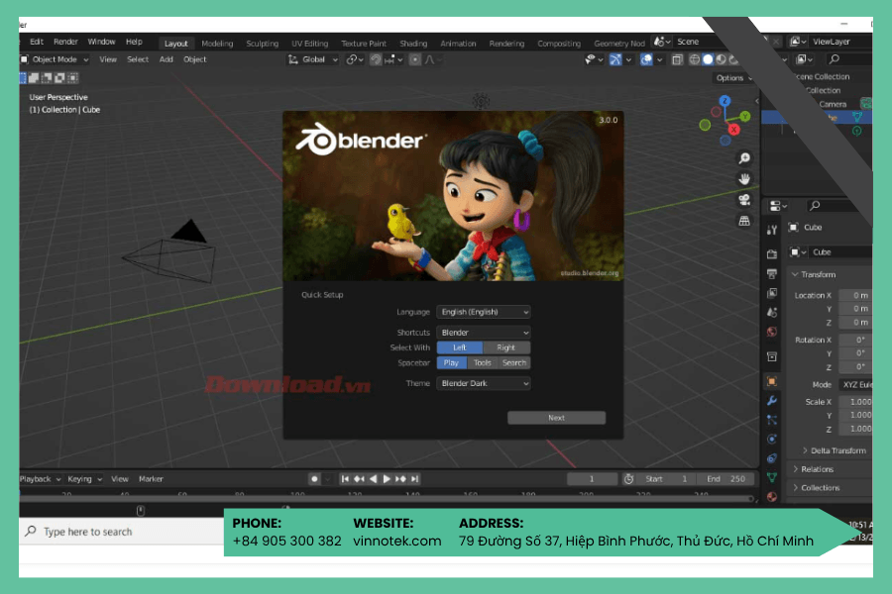892x594 pixels.
Task: Open the Global transform orientation dropdown
Action: (x=313, y=59)
